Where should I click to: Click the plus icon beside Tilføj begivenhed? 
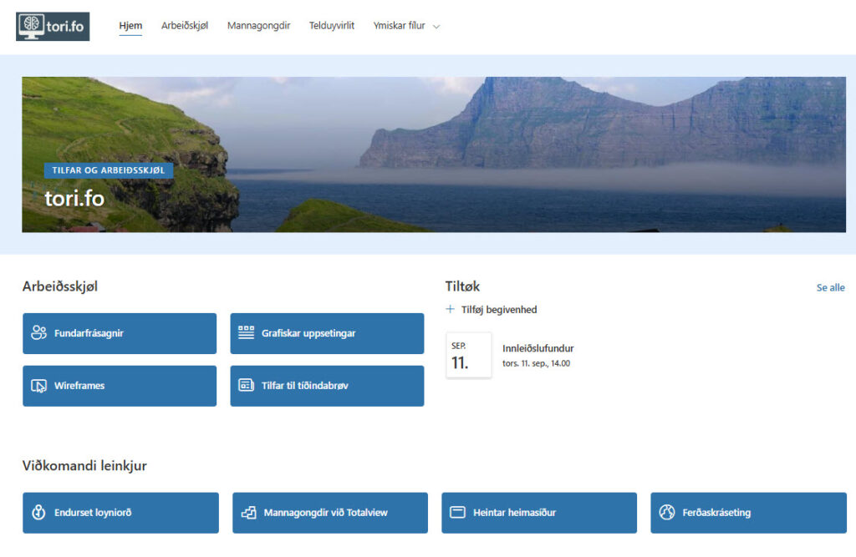[x=451, y=310]
